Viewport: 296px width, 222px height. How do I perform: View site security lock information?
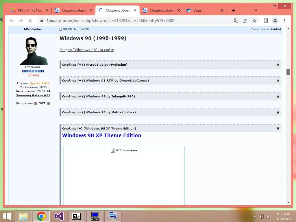42,21
